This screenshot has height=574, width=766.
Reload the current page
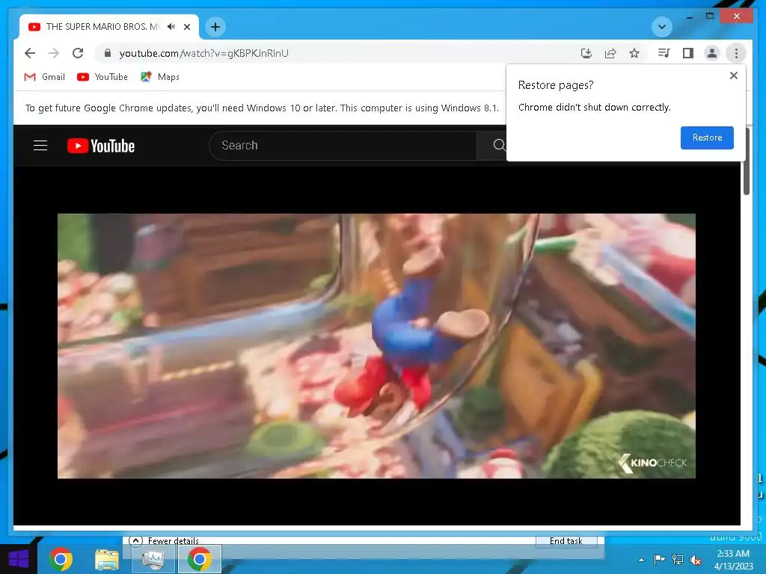tap(78, 53)
